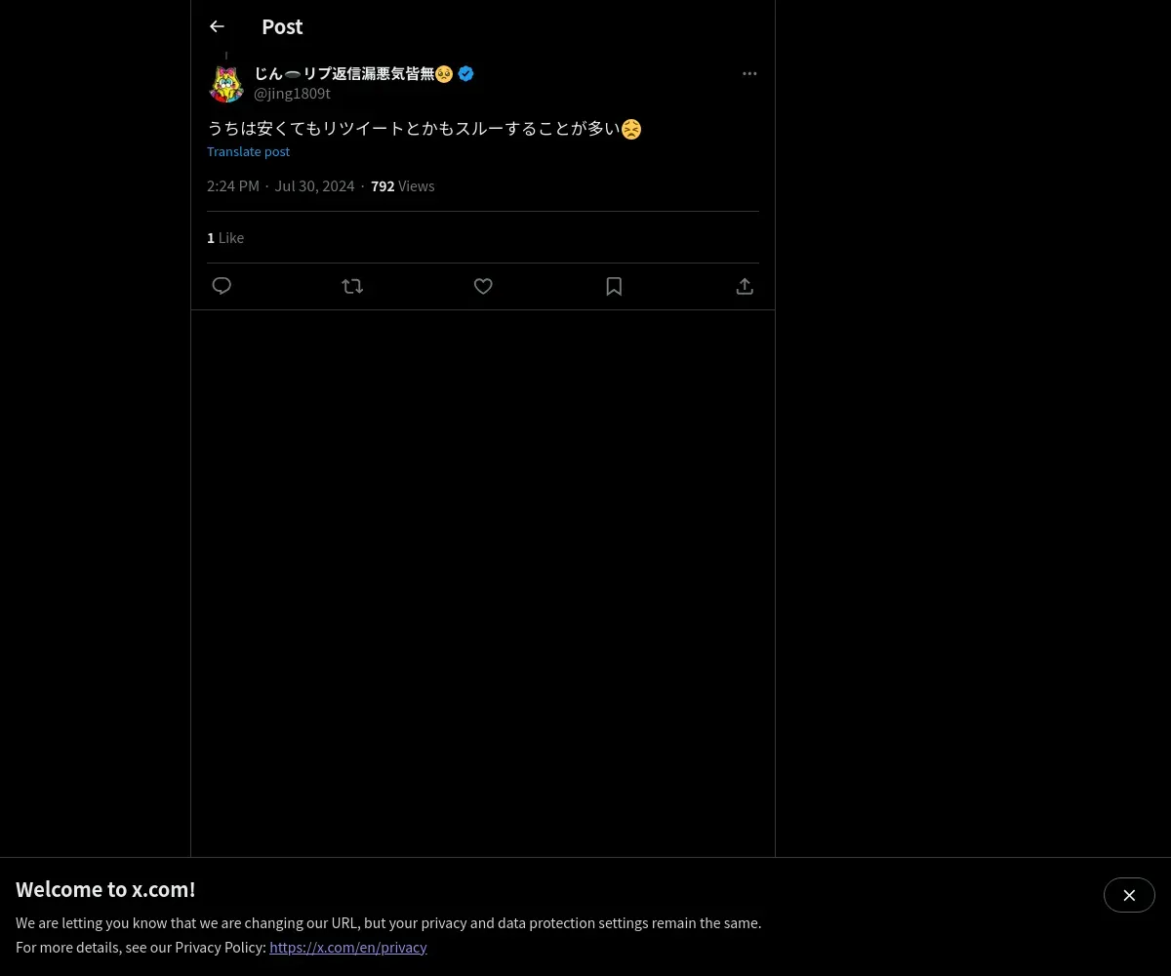Image resolution: width=1171 pixels, height=976 pixels.
Task: Open the three-dot more options menu
Action: (x=749, y=73)
